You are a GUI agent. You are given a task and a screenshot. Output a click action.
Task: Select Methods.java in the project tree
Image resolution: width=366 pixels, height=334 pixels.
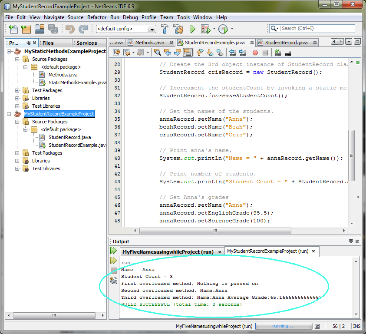(x=63, y=75)
